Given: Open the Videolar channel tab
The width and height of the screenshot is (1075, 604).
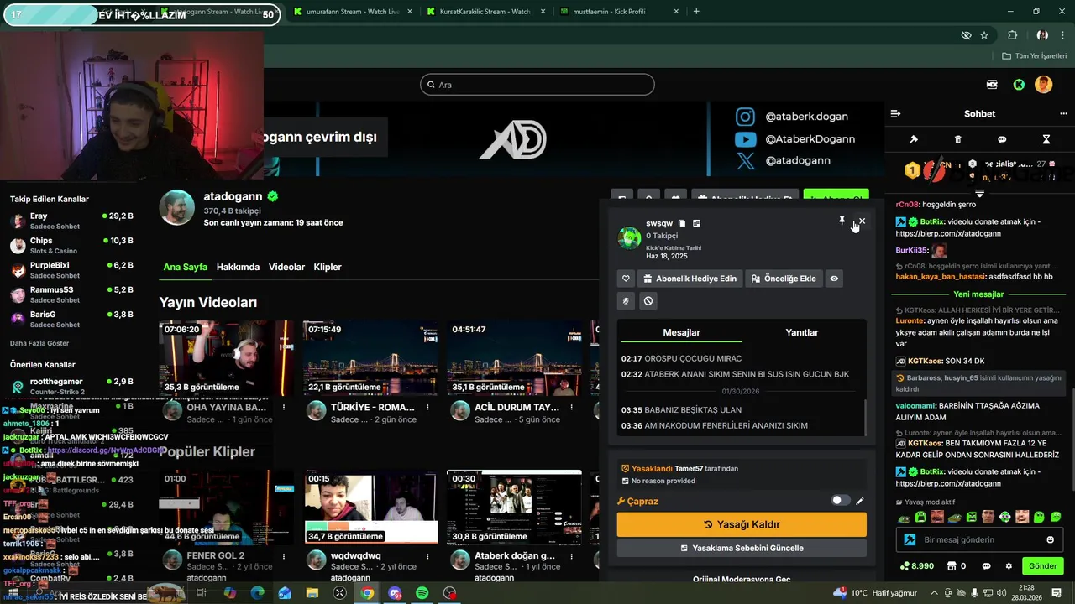Looking at the screenshot, I should click(x=286, y=267).
